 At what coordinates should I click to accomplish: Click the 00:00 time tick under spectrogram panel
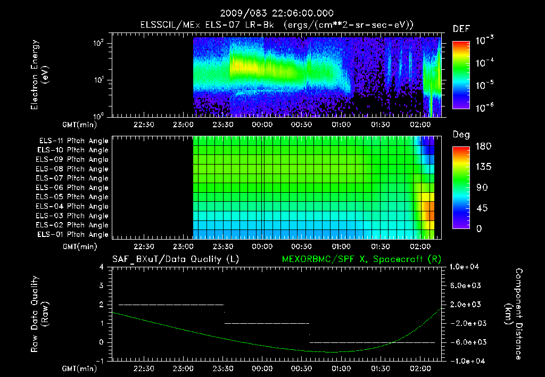pyautogui.click(x=262, y=125)
